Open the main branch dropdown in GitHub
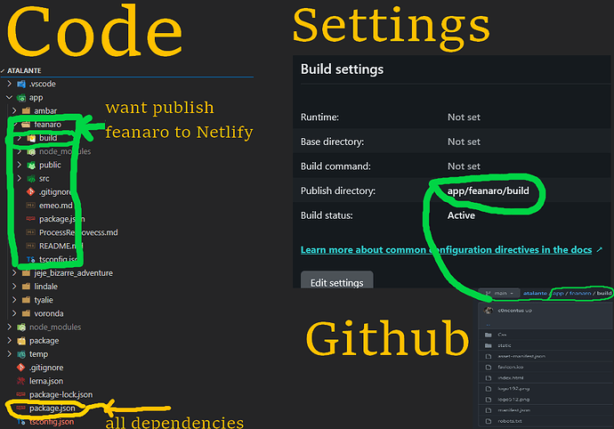Viewport: 614px width, 429px height. (499, 293)
